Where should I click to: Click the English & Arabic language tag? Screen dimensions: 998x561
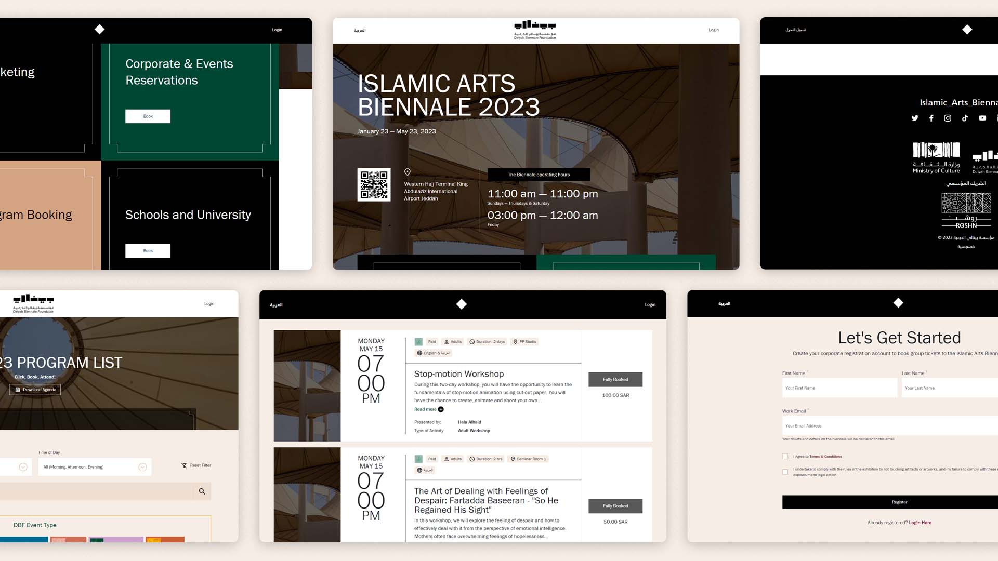click(434, 353)
